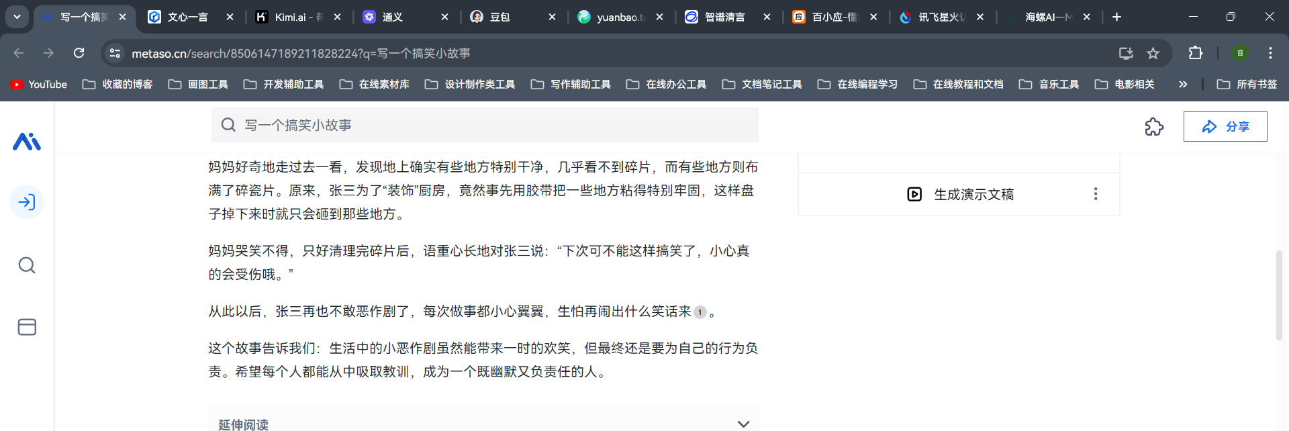The image size is (1289, 431).
Task: Open the three-dot menu beside 生成演示文稿
Action: click(x=1095, y=194)
